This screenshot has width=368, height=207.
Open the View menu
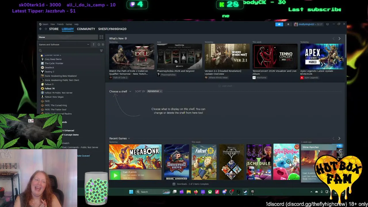[x=53, y=24]
